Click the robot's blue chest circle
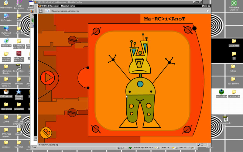Image resolution: width=243 pixels, height=152 pixels. click(x=140, y=84)
